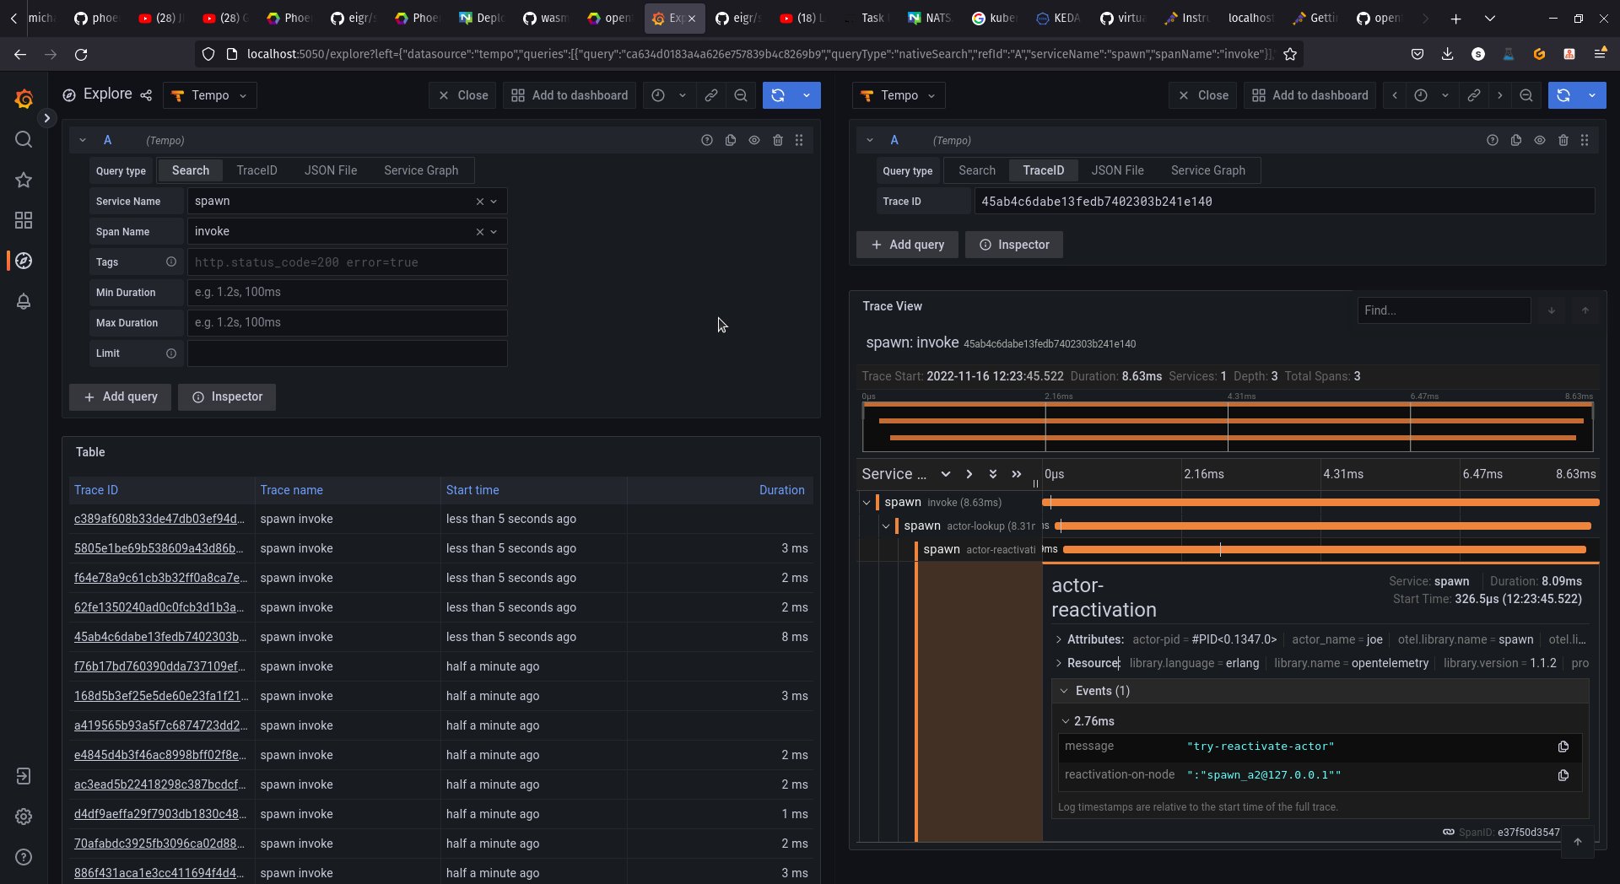This screenshot has height=884, width=1620.
Task: Click share icon next to Explore
Action: point(146,95)
